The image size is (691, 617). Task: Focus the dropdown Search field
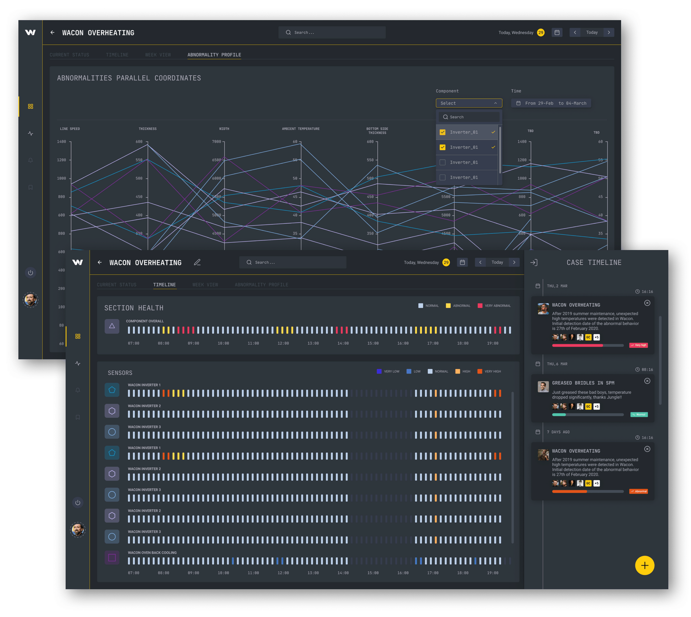(469, 117)
